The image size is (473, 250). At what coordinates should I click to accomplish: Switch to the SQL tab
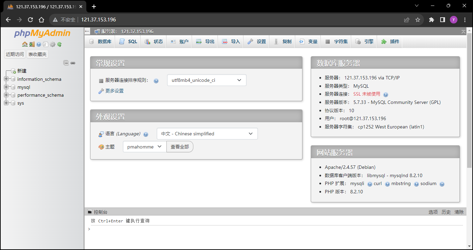(128, 41)
